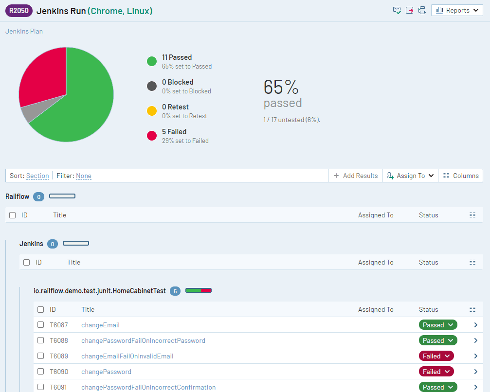Check the T6087 changeEmail row checkbox
This screenshot has width=490, height=392.
click(x=40, y=325)
